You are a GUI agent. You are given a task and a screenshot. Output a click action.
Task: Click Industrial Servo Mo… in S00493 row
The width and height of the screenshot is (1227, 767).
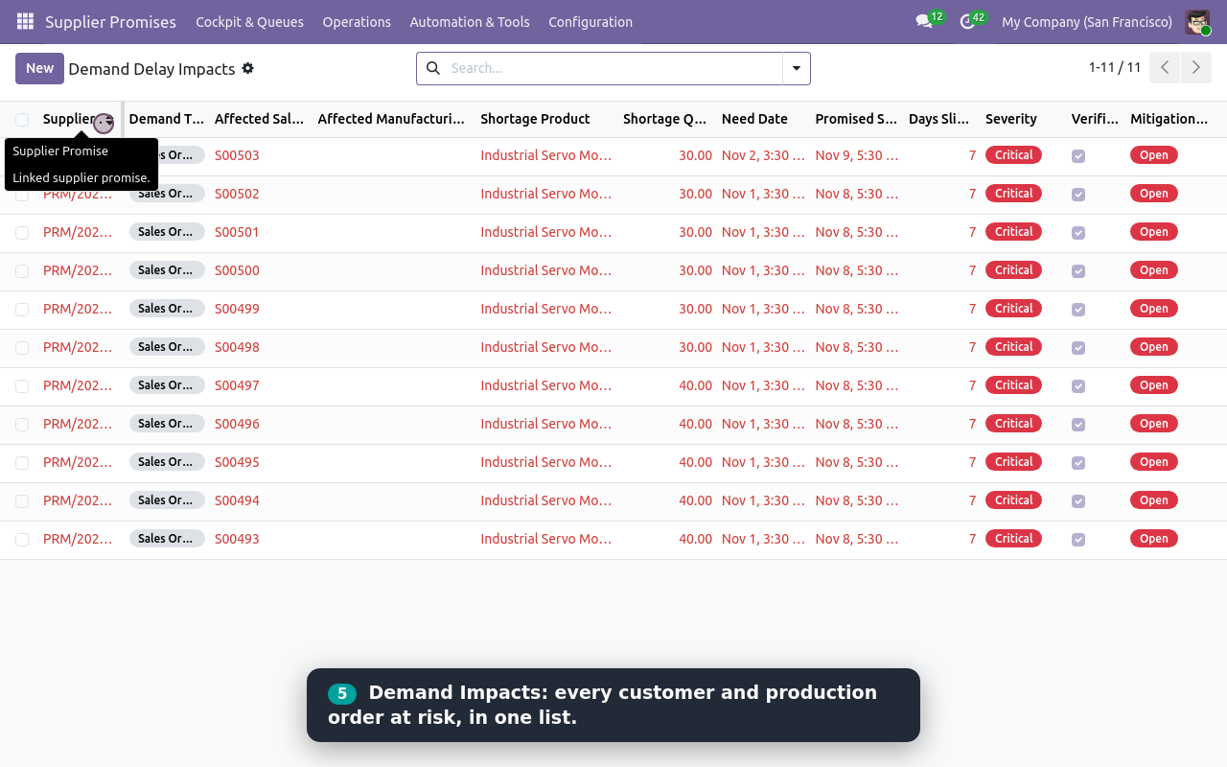(545, 539)
